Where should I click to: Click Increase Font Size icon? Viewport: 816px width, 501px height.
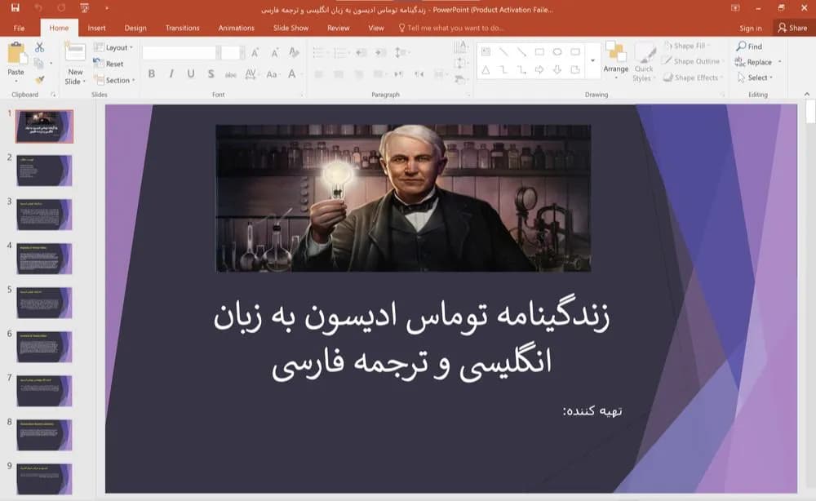(x=255, y=52)
